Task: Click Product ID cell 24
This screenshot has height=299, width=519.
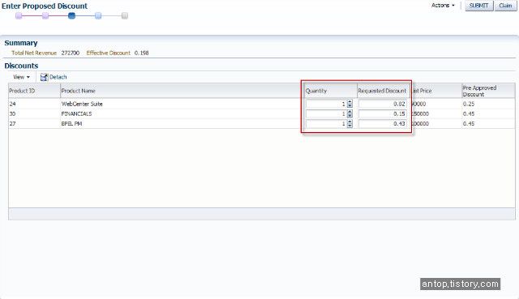Action: click(x=13, y=104)
